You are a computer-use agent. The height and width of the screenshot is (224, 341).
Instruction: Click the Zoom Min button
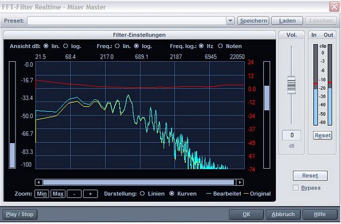42,194
